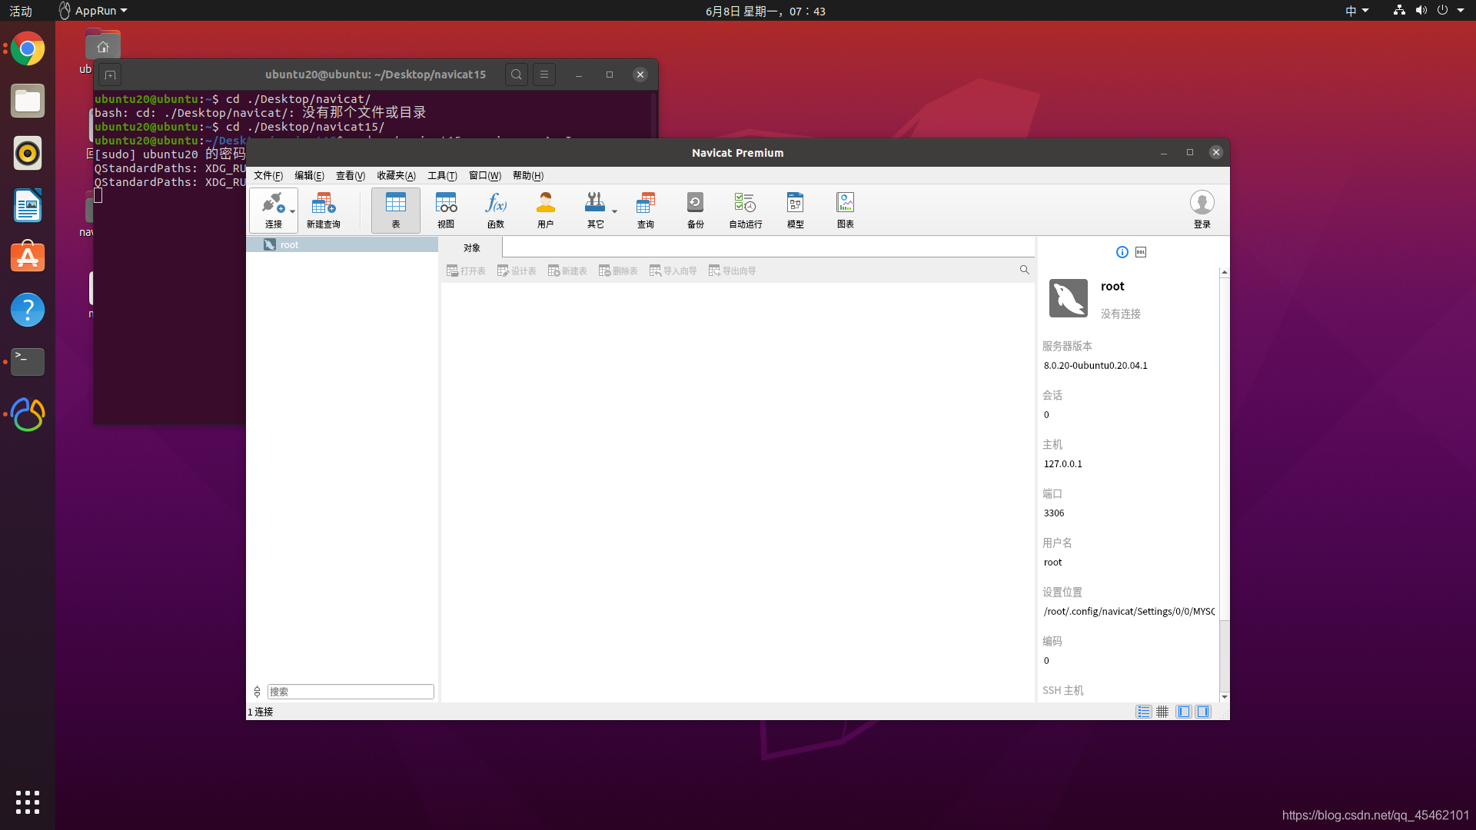Click the info panel vertical scrollbar
The image size is (1476, 830).
1224,450
